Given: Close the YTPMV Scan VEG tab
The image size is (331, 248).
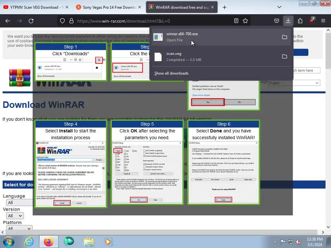Looking at the screenshot, I should (67, 7).
